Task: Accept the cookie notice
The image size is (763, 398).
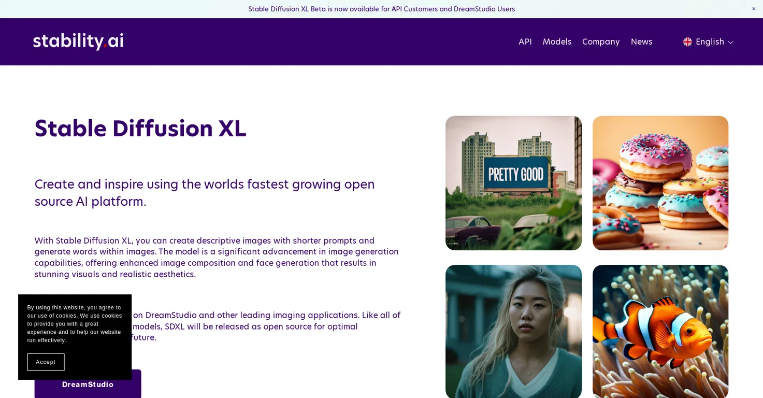Action: coord(46,362)
